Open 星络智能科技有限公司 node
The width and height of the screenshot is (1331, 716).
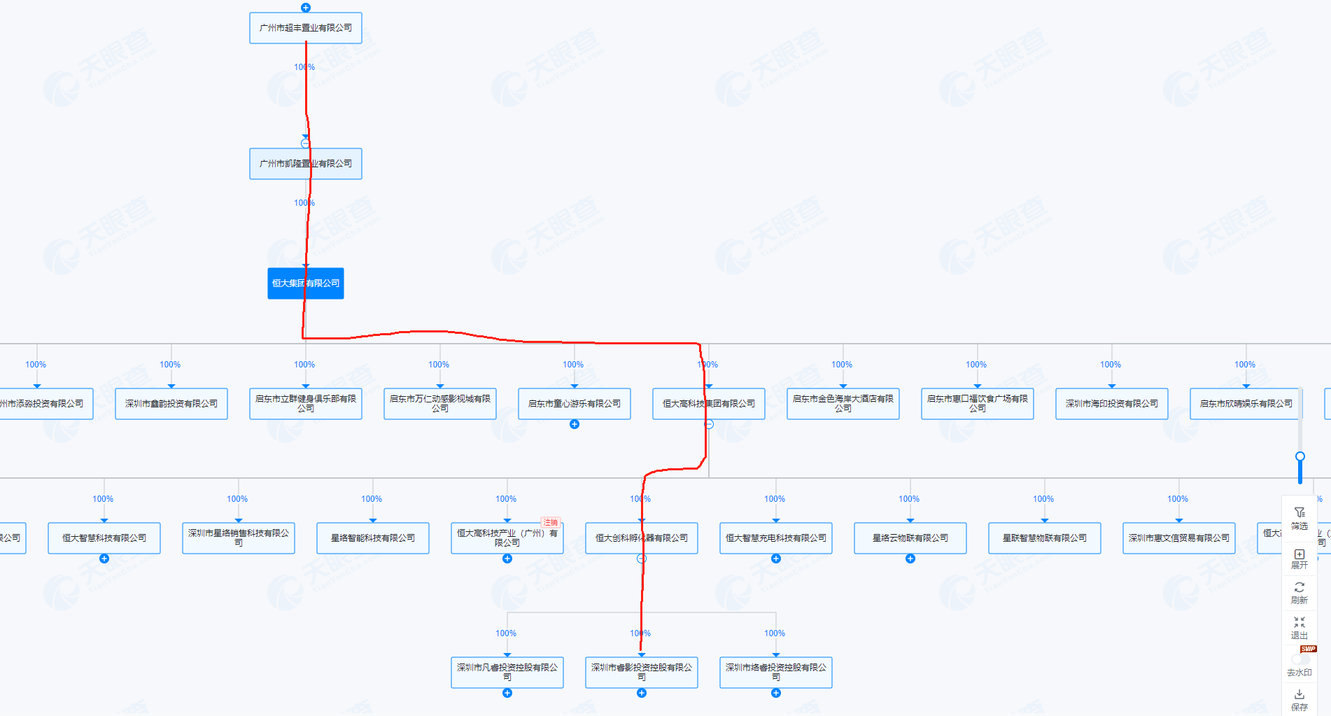coord(373,538)
